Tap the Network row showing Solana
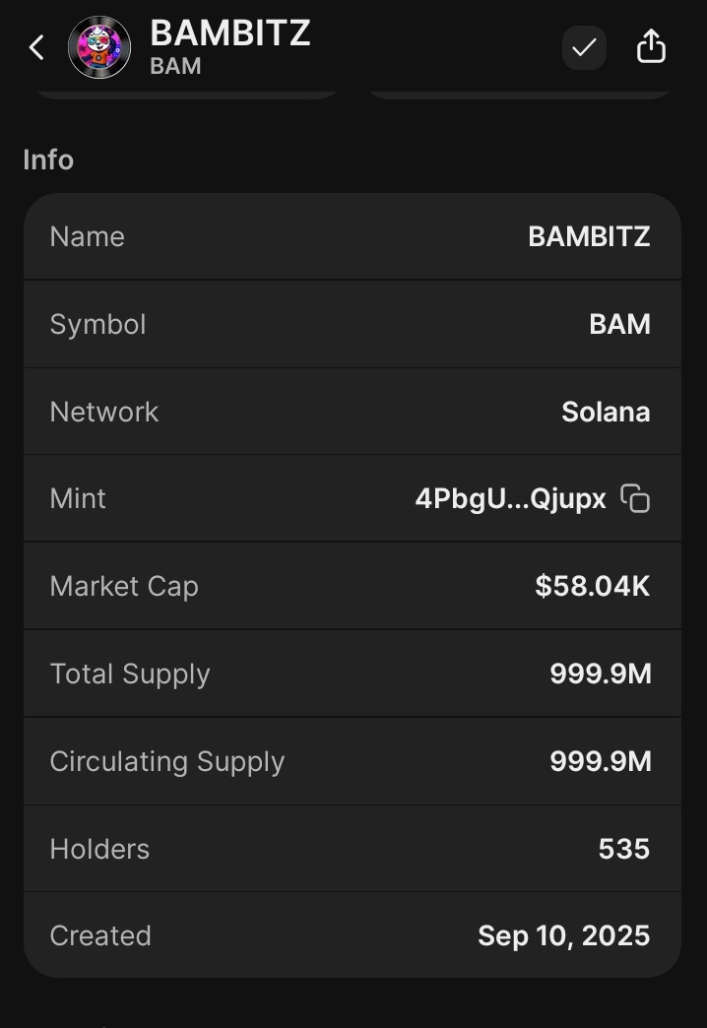This screenshot has width=707, height=1028. [x=353, y=412]
